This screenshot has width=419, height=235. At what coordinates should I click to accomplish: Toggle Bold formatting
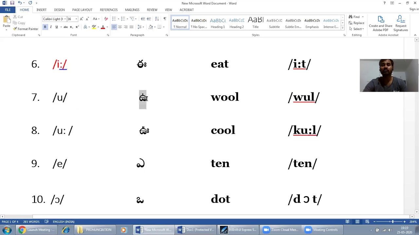point(45,27)
